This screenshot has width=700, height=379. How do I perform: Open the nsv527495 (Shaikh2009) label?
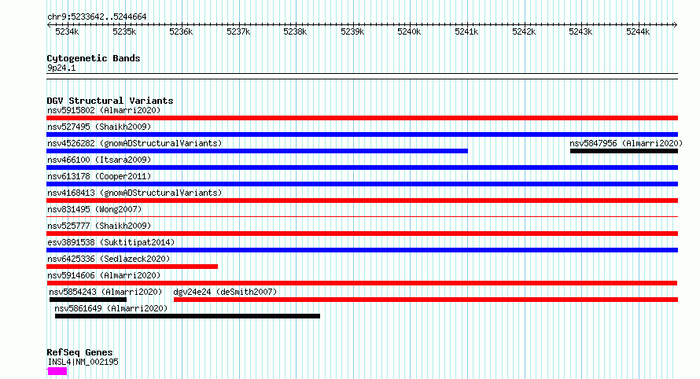[x=99, y=127]
